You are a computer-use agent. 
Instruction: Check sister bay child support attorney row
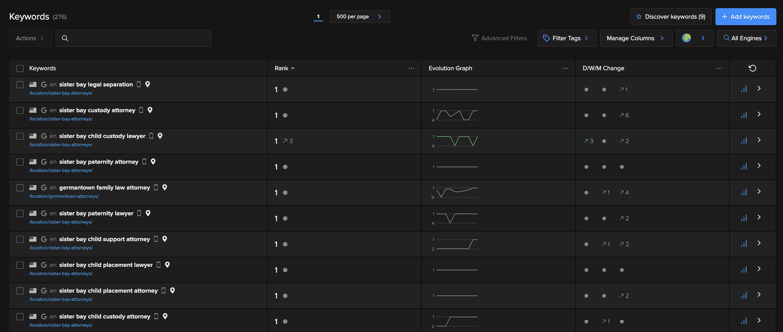coord(20,239)
